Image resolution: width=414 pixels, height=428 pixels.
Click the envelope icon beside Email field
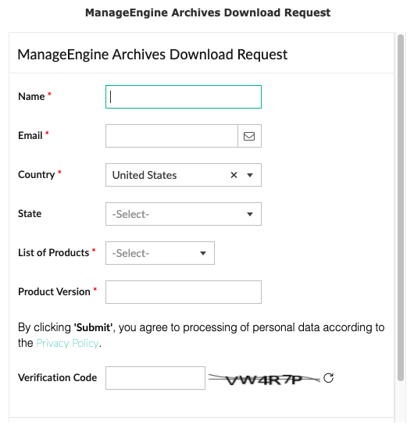point(249,136)
